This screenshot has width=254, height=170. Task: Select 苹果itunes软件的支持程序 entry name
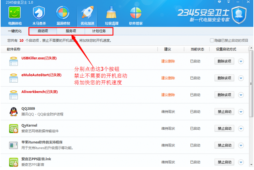42,142
